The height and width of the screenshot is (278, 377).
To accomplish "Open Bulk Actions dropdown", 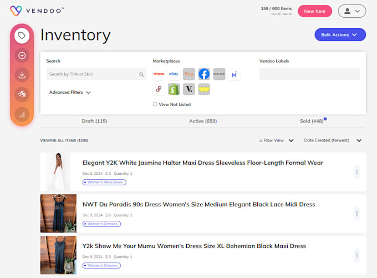I will [x=340, y=34].
